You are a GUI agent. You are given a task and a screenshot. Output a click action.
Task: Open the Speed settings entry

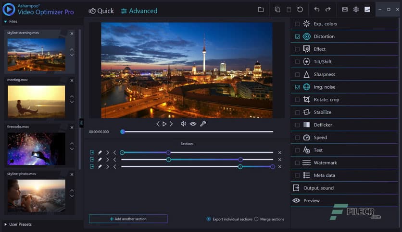[x=344, y=138]
